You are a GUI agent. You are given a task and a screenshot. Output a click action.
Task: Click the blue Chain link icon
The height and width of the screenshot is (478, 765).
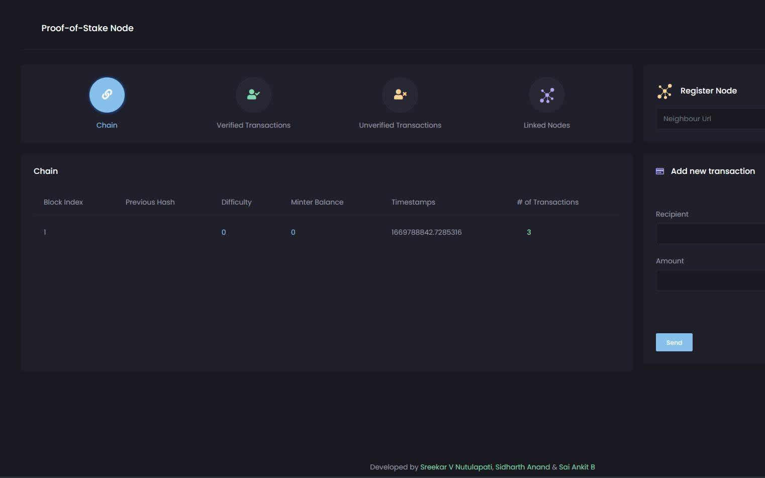coord(107,94)
